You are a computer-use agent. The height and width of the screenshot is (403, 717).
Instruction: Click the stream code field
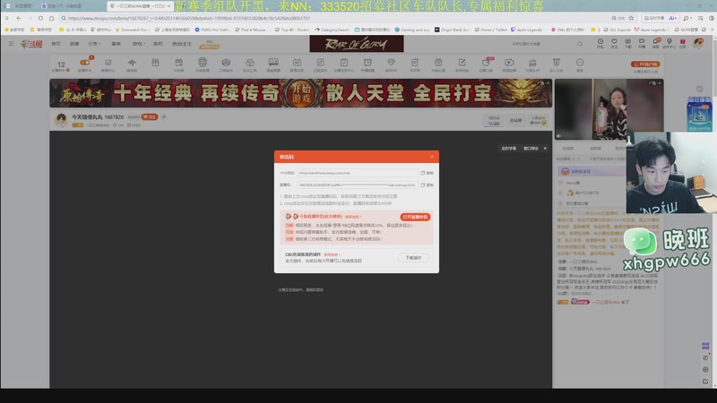click(x=358, y=185)
